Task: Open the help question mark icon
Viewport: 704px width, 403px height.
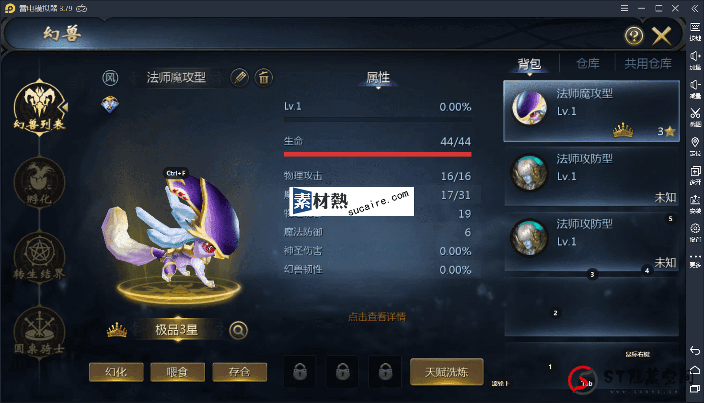Action: click(x=634, y=36)
